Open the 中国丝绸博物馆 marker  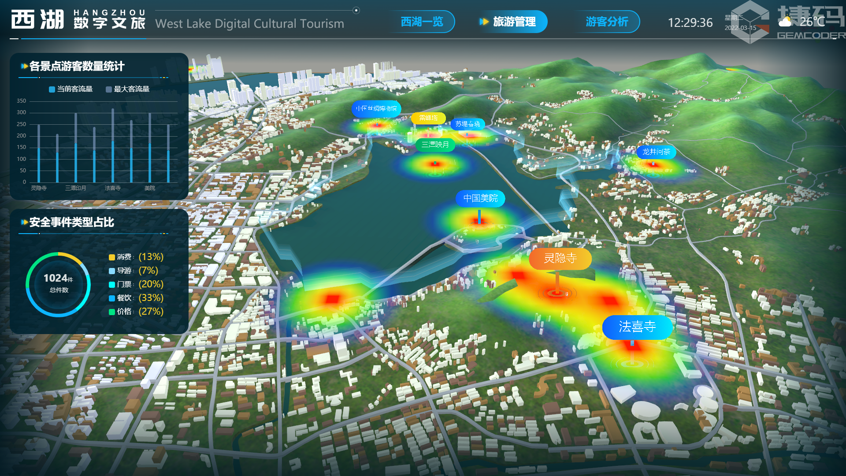(376, 108)
